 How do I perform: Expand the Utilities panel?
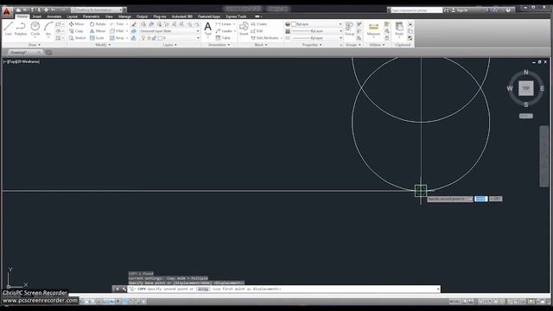(377, 45)
